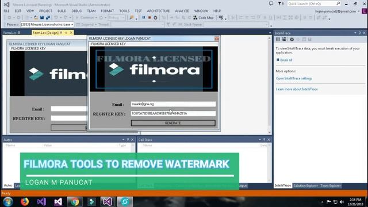
Task: Pause debugging with Break All icon
Action: (x=144, y=18)
